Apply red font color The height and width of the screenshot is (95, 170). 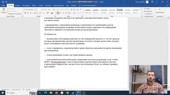(52, 13)
